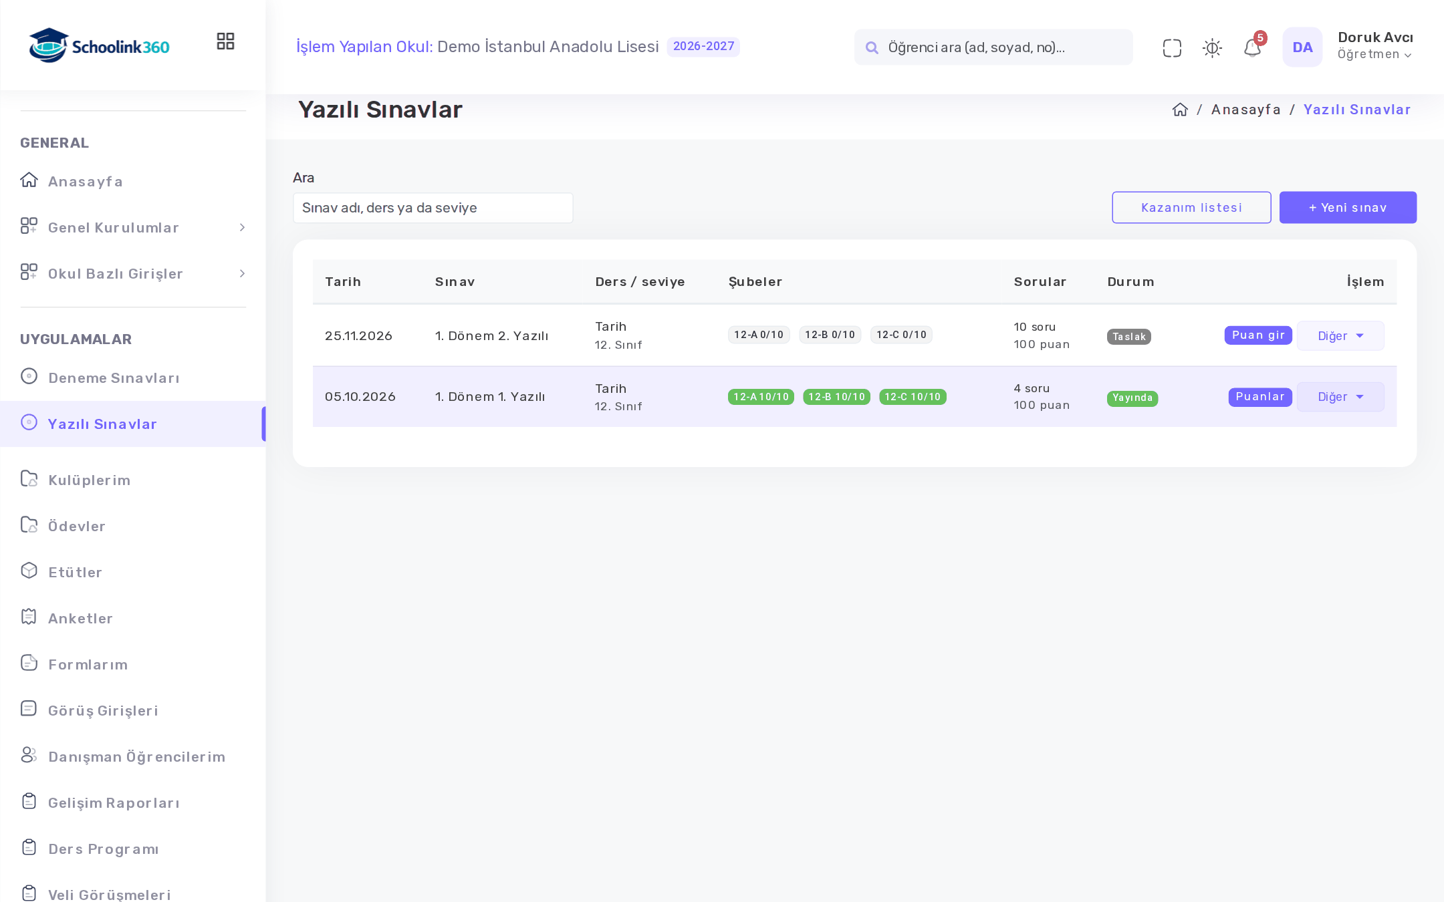
Task: Click the Anasayfa sidebar house icon
Action: (29, 180)
